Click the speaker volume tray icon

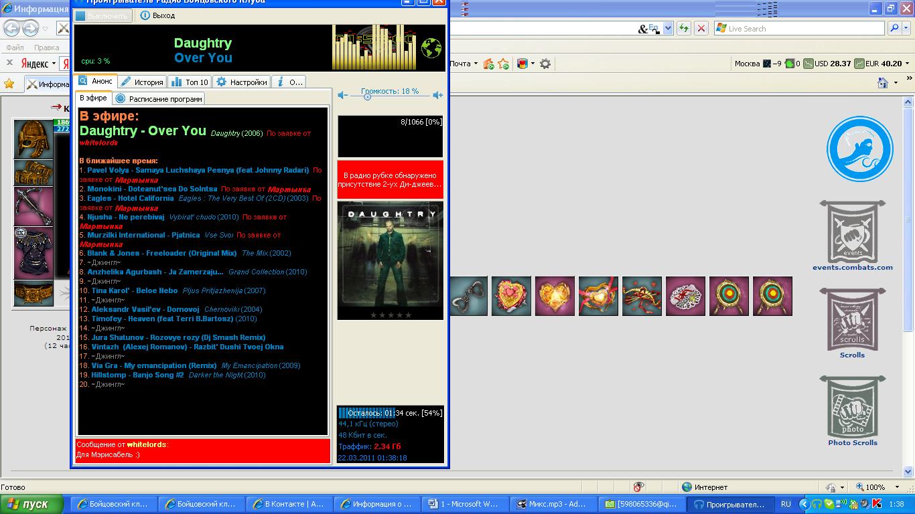(x=865, y=504)
